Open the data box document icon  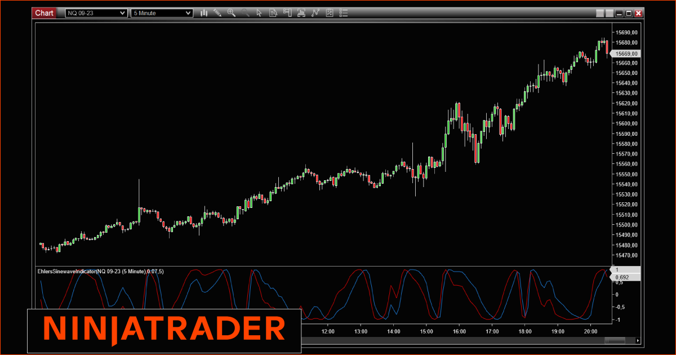273,12
